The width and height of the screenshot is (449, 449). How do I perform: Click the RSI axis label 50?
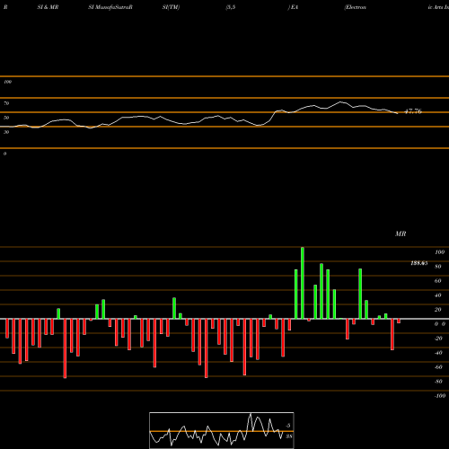(6, 118)
